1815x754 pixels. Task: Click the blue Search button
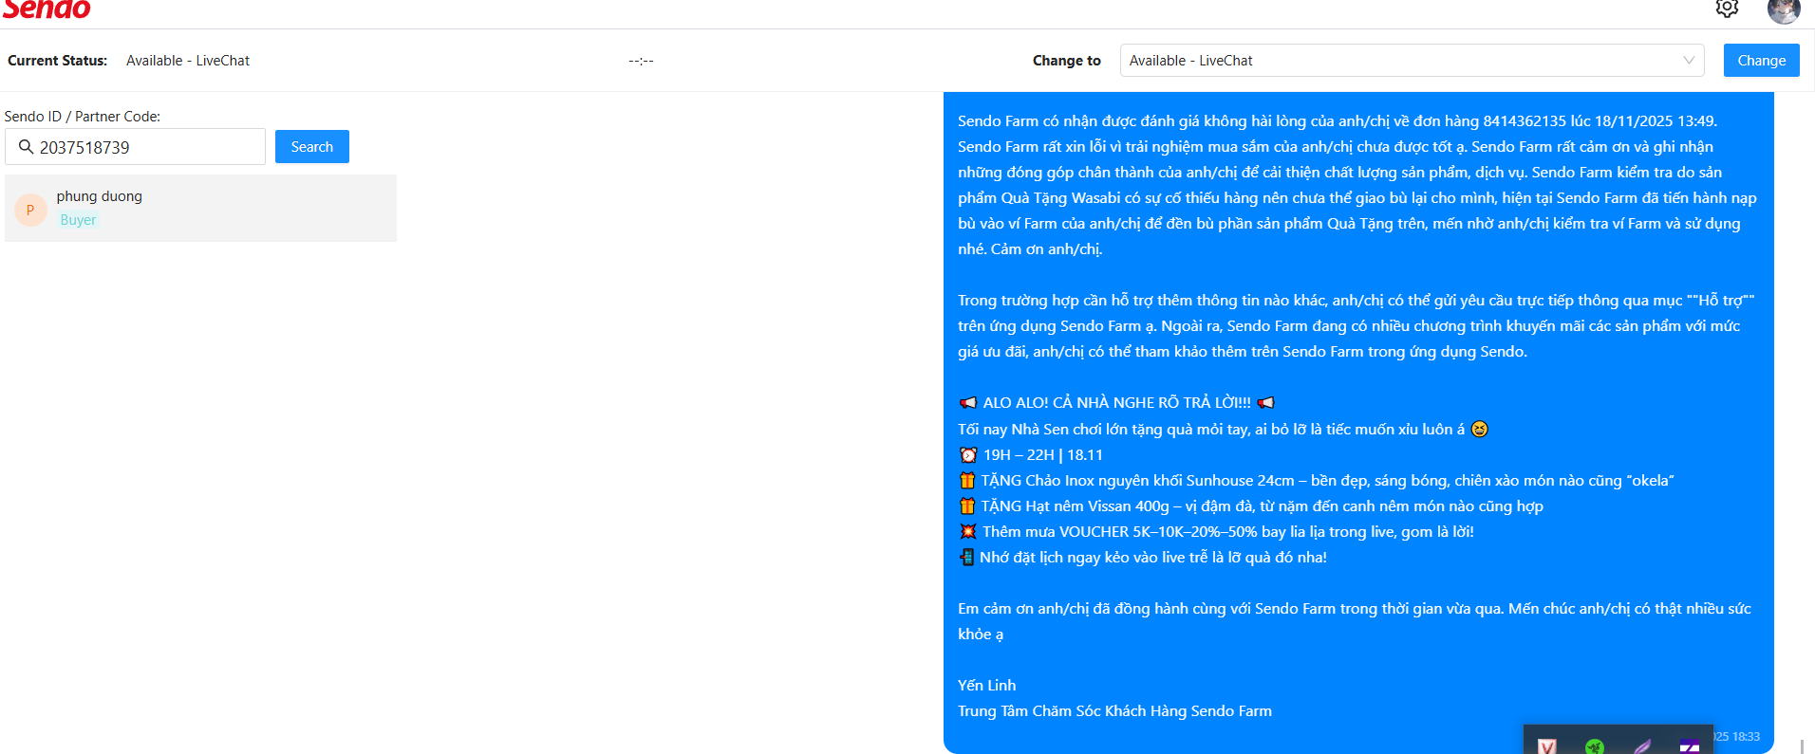click(312, 147)
